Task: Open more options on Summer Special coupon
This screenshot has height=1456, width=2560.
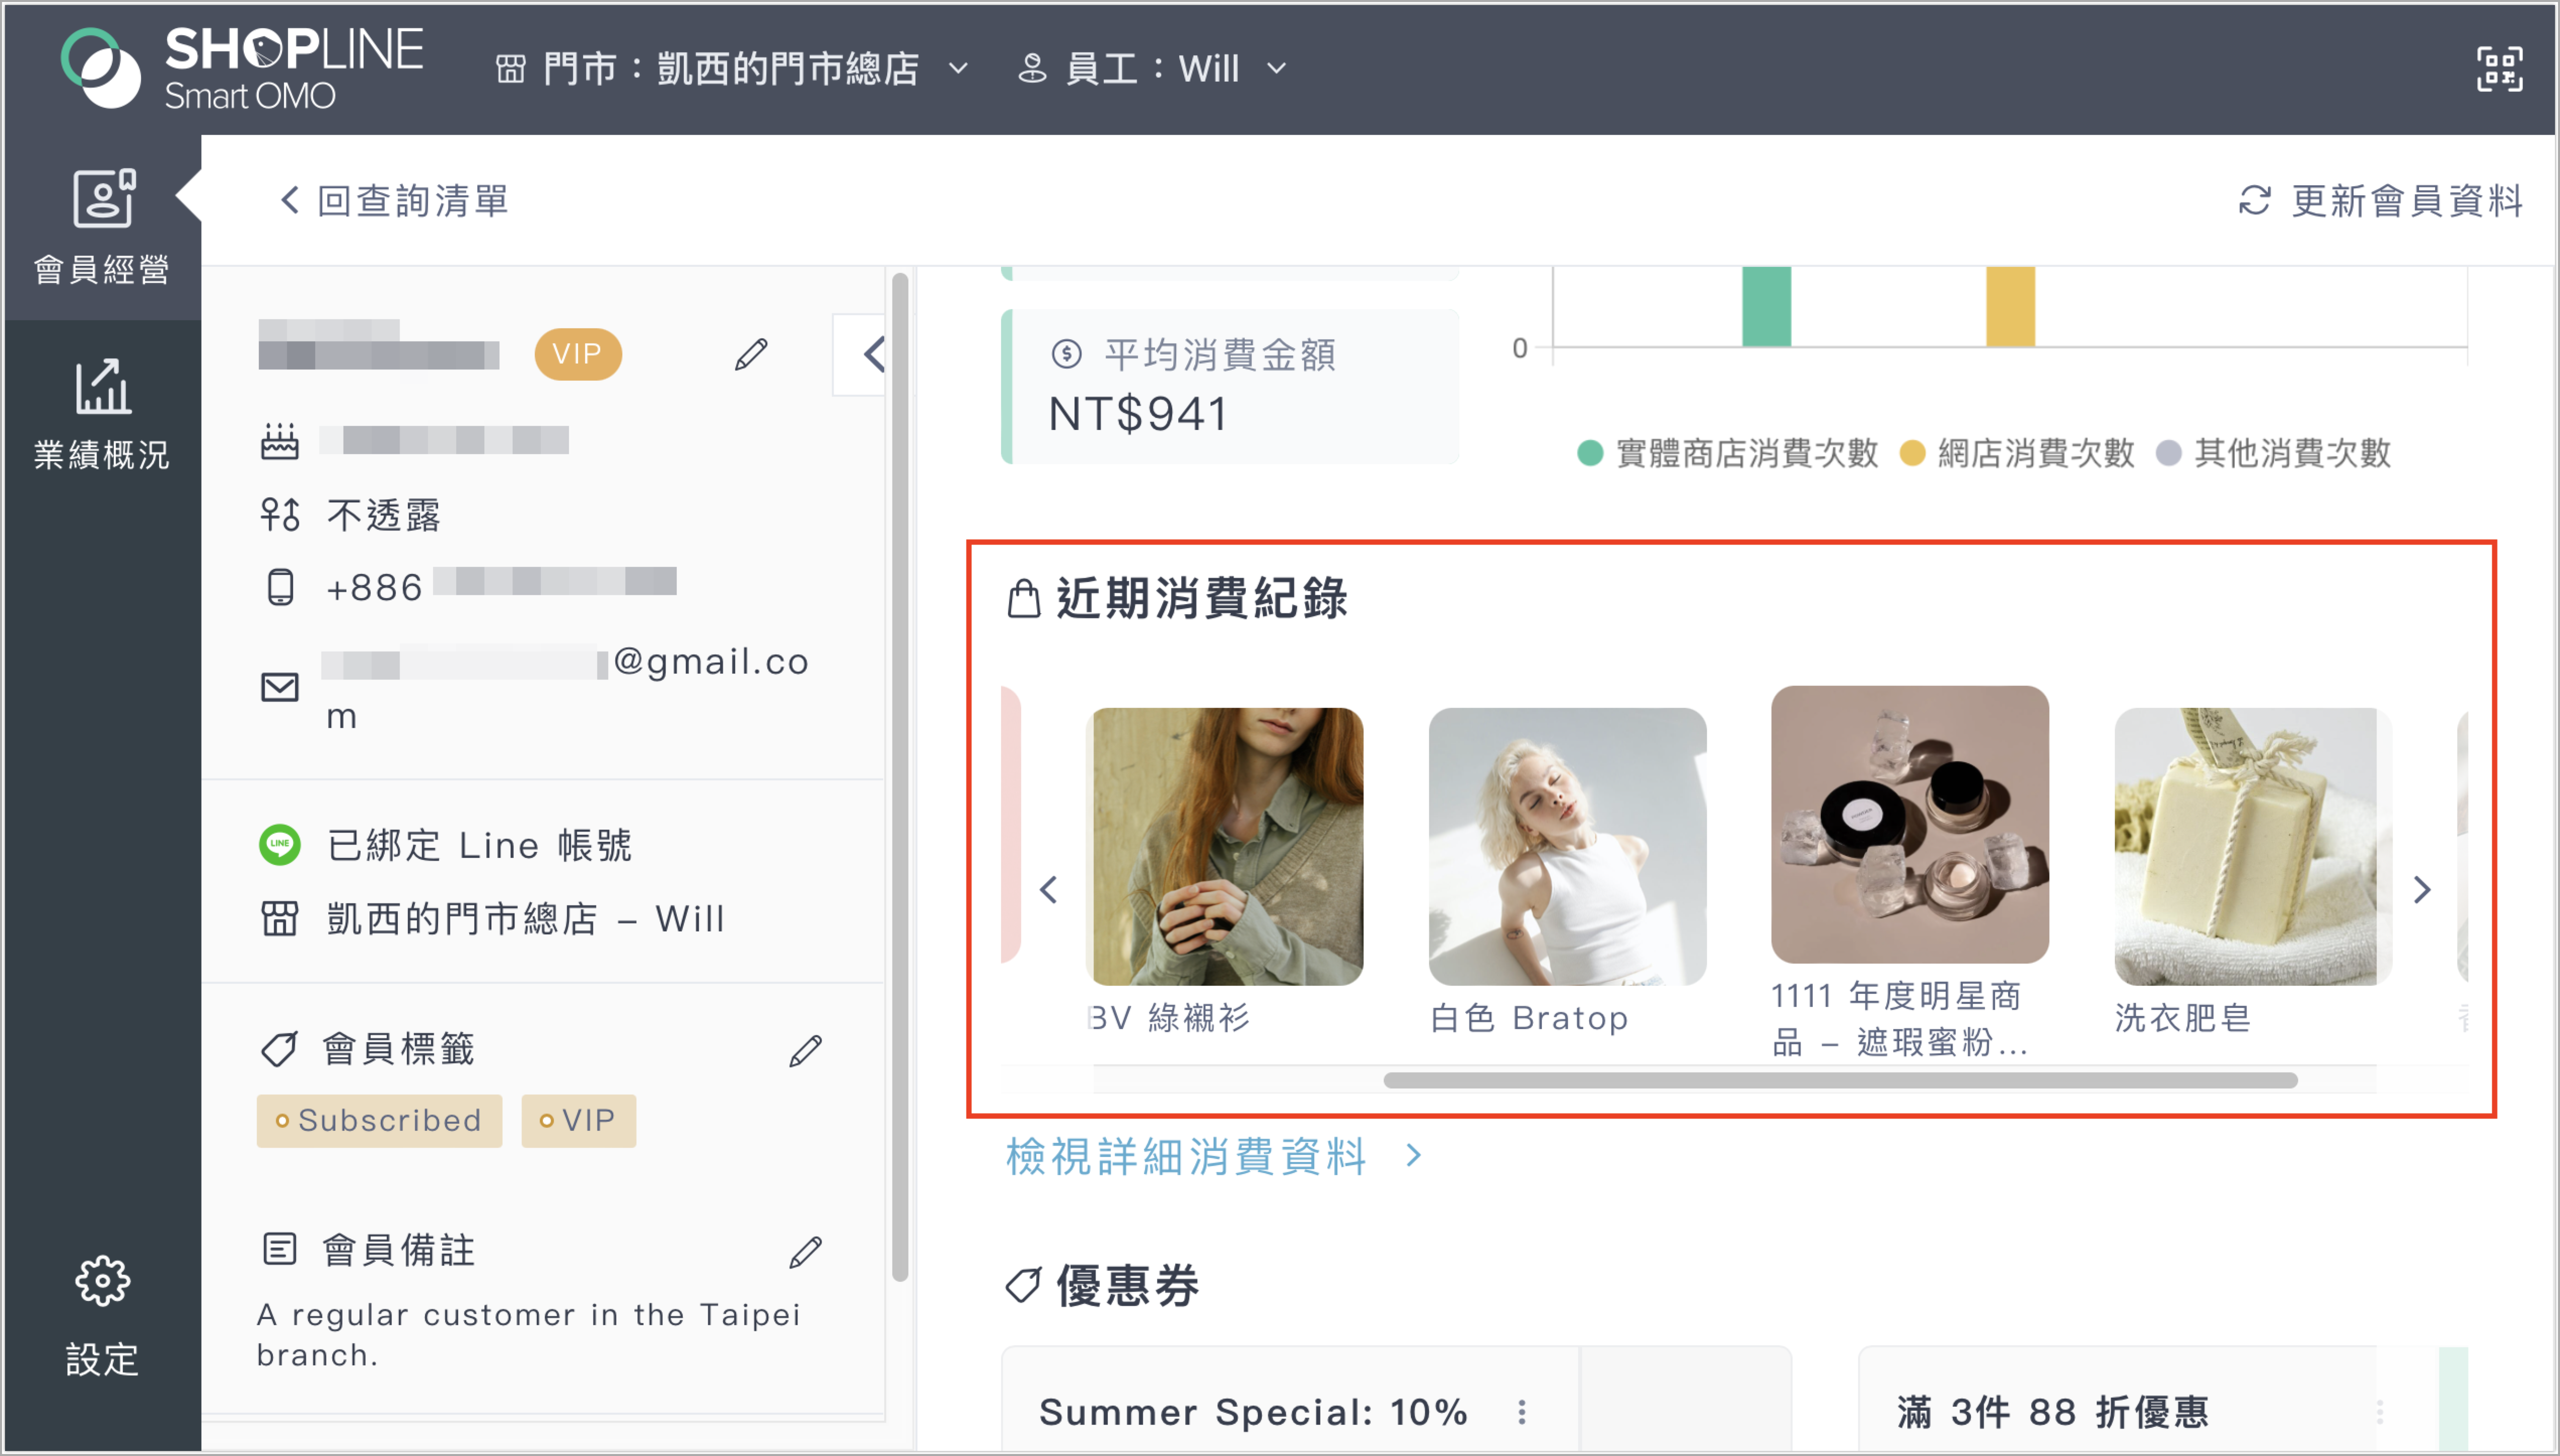Action: pos(1522,1412)
